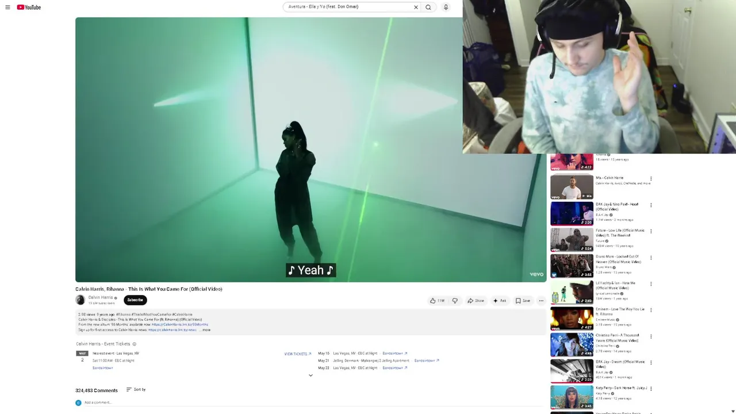
Task: Open options for Locked Out Of Heaven
Action: [651, 258]
